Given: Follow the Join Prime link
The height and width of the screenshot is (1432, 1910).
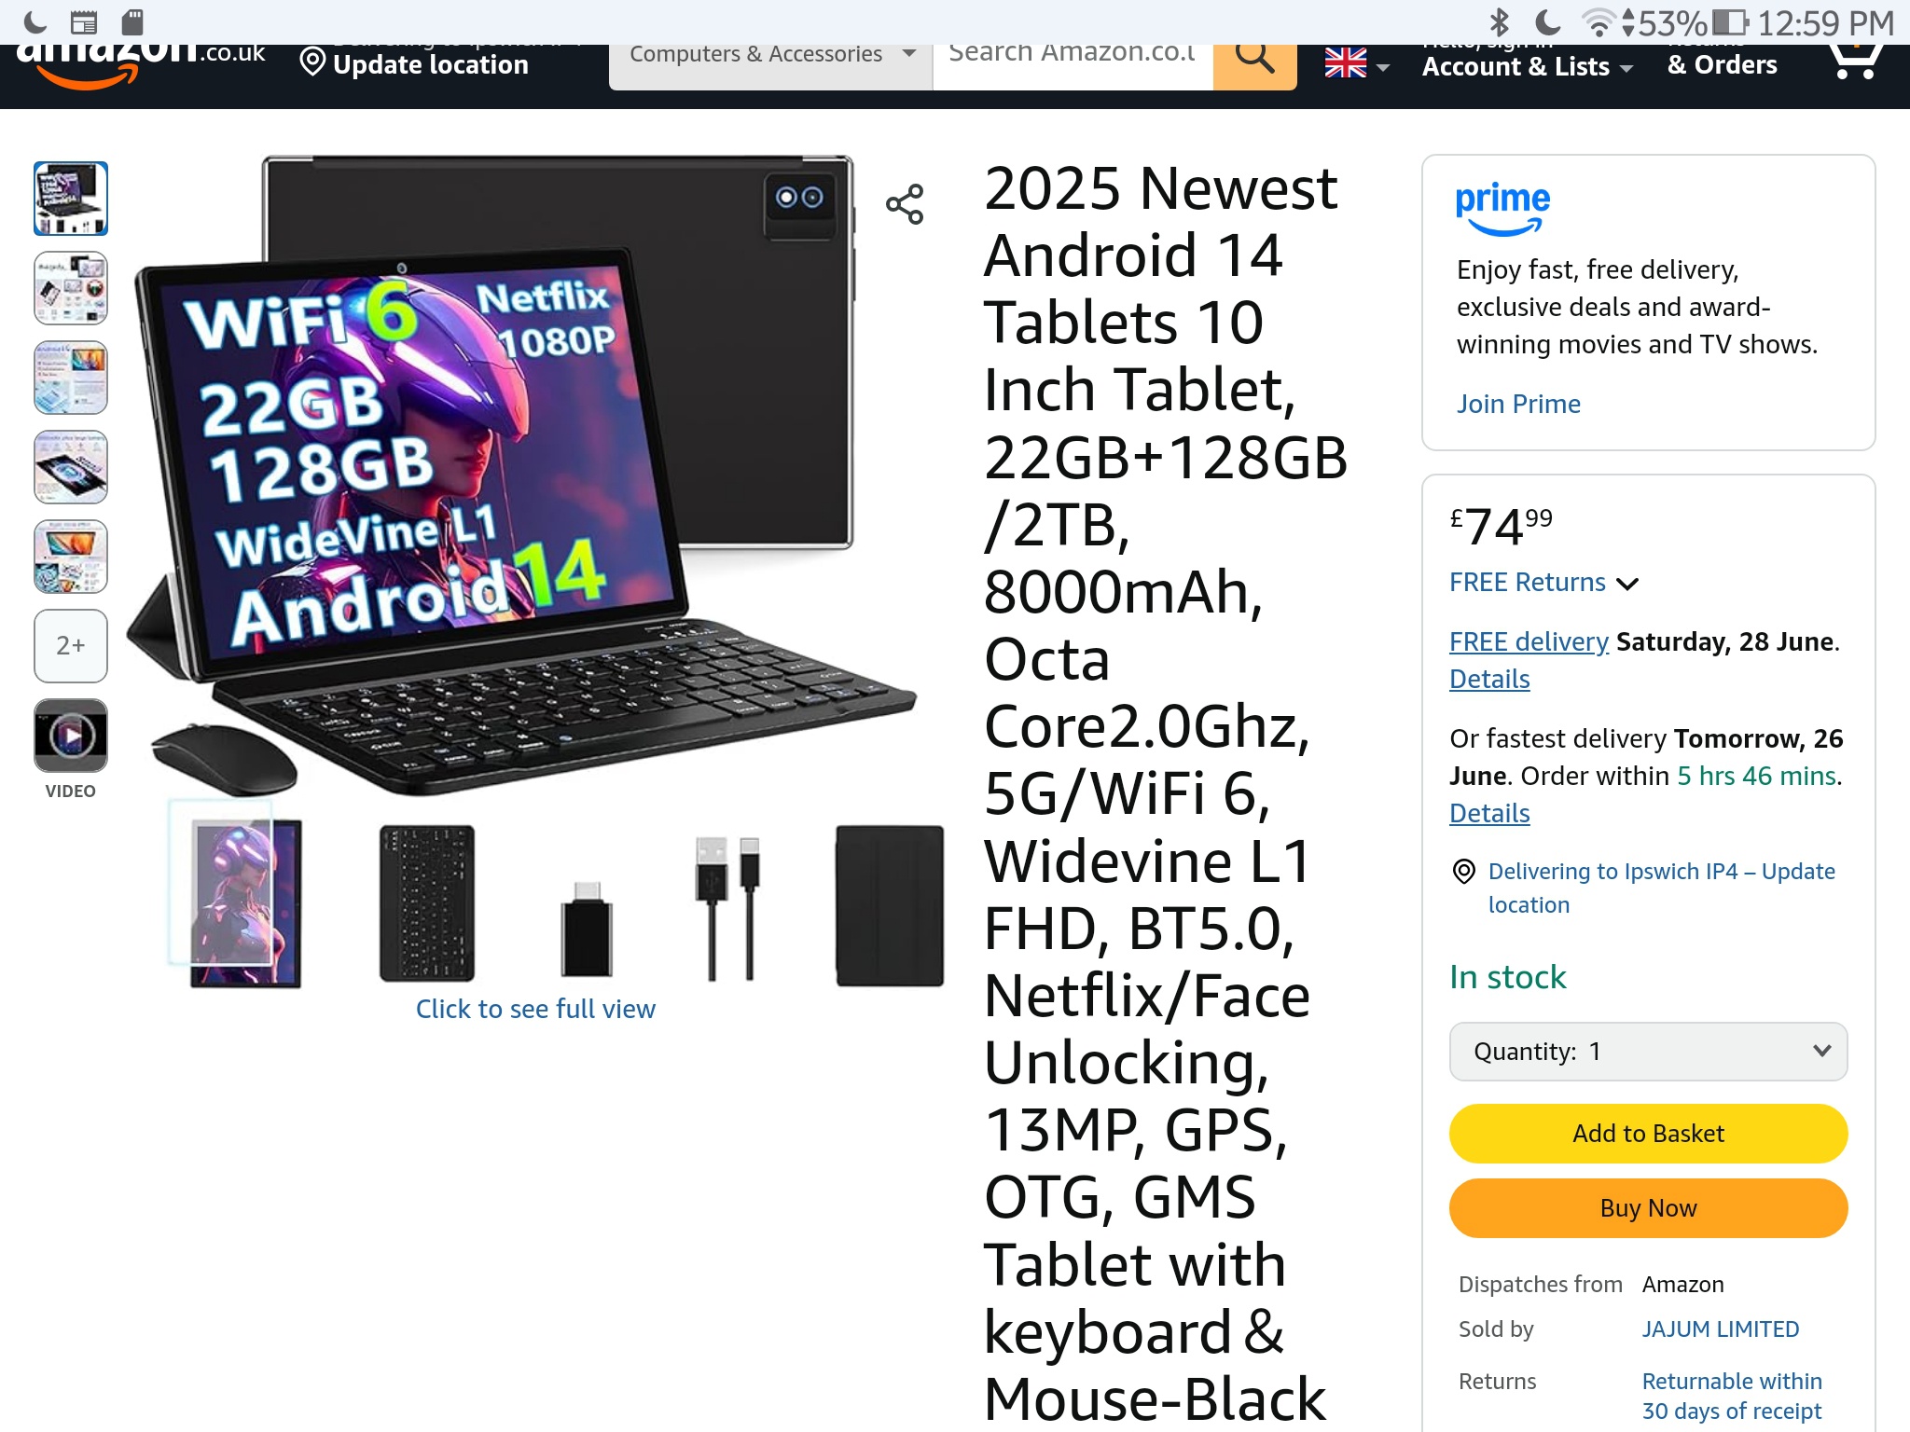Looking at the screenshot, I should tap(1518, 404).
